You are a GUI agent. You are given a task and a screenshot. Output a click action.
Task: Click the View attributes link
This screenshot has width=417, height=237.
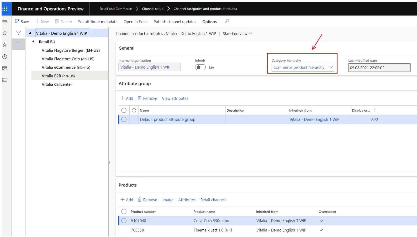click(x=175, y=98)
